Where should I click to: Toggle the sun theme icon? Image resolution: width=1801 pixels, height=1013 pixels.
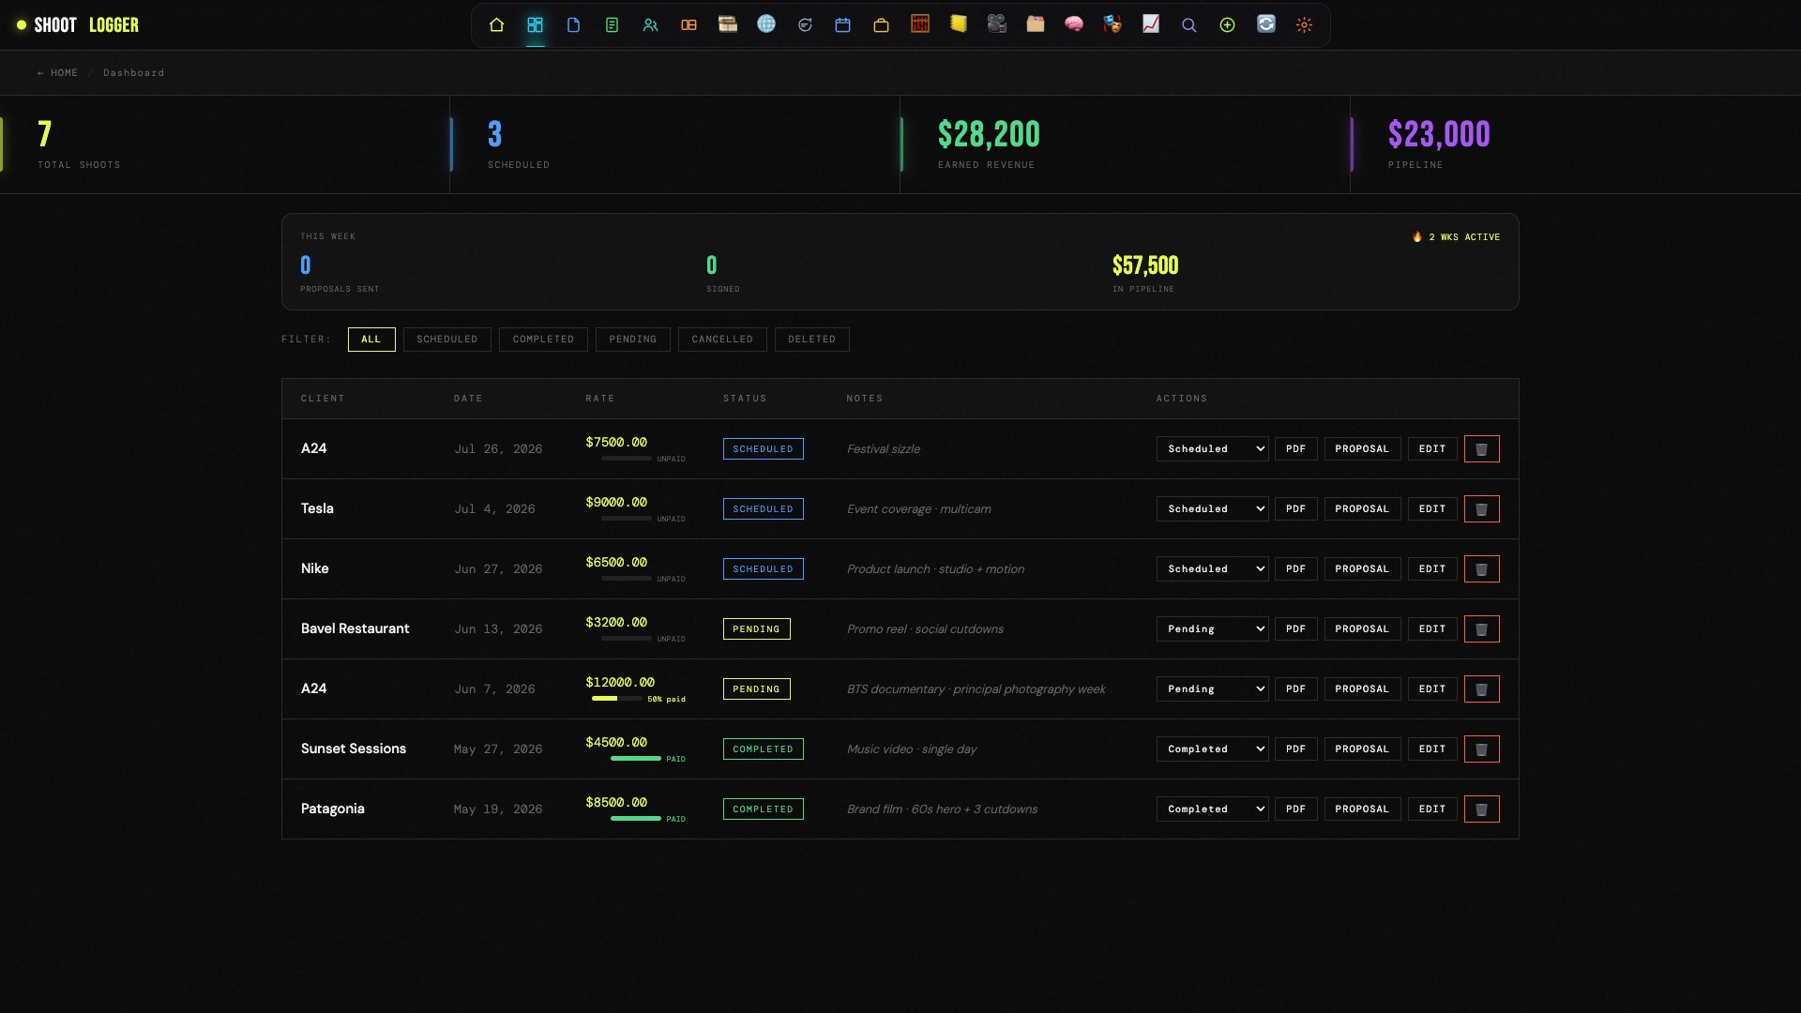click(1304, 25)
